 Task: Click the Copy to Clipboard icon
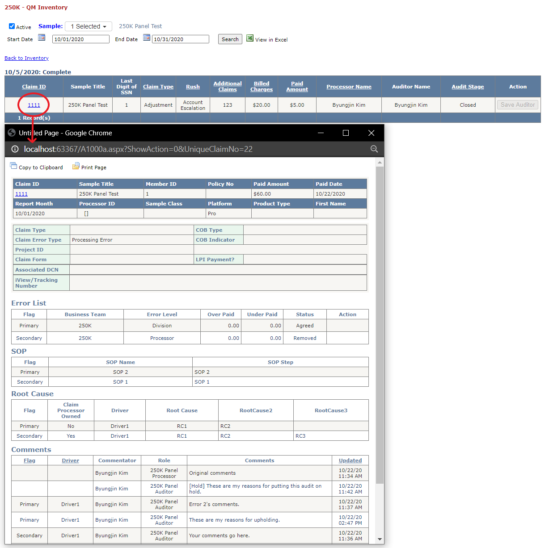[x=13, y=166]
